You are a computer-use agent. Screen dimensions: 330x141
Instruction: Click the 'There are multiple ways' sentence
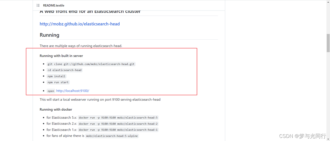81,46
